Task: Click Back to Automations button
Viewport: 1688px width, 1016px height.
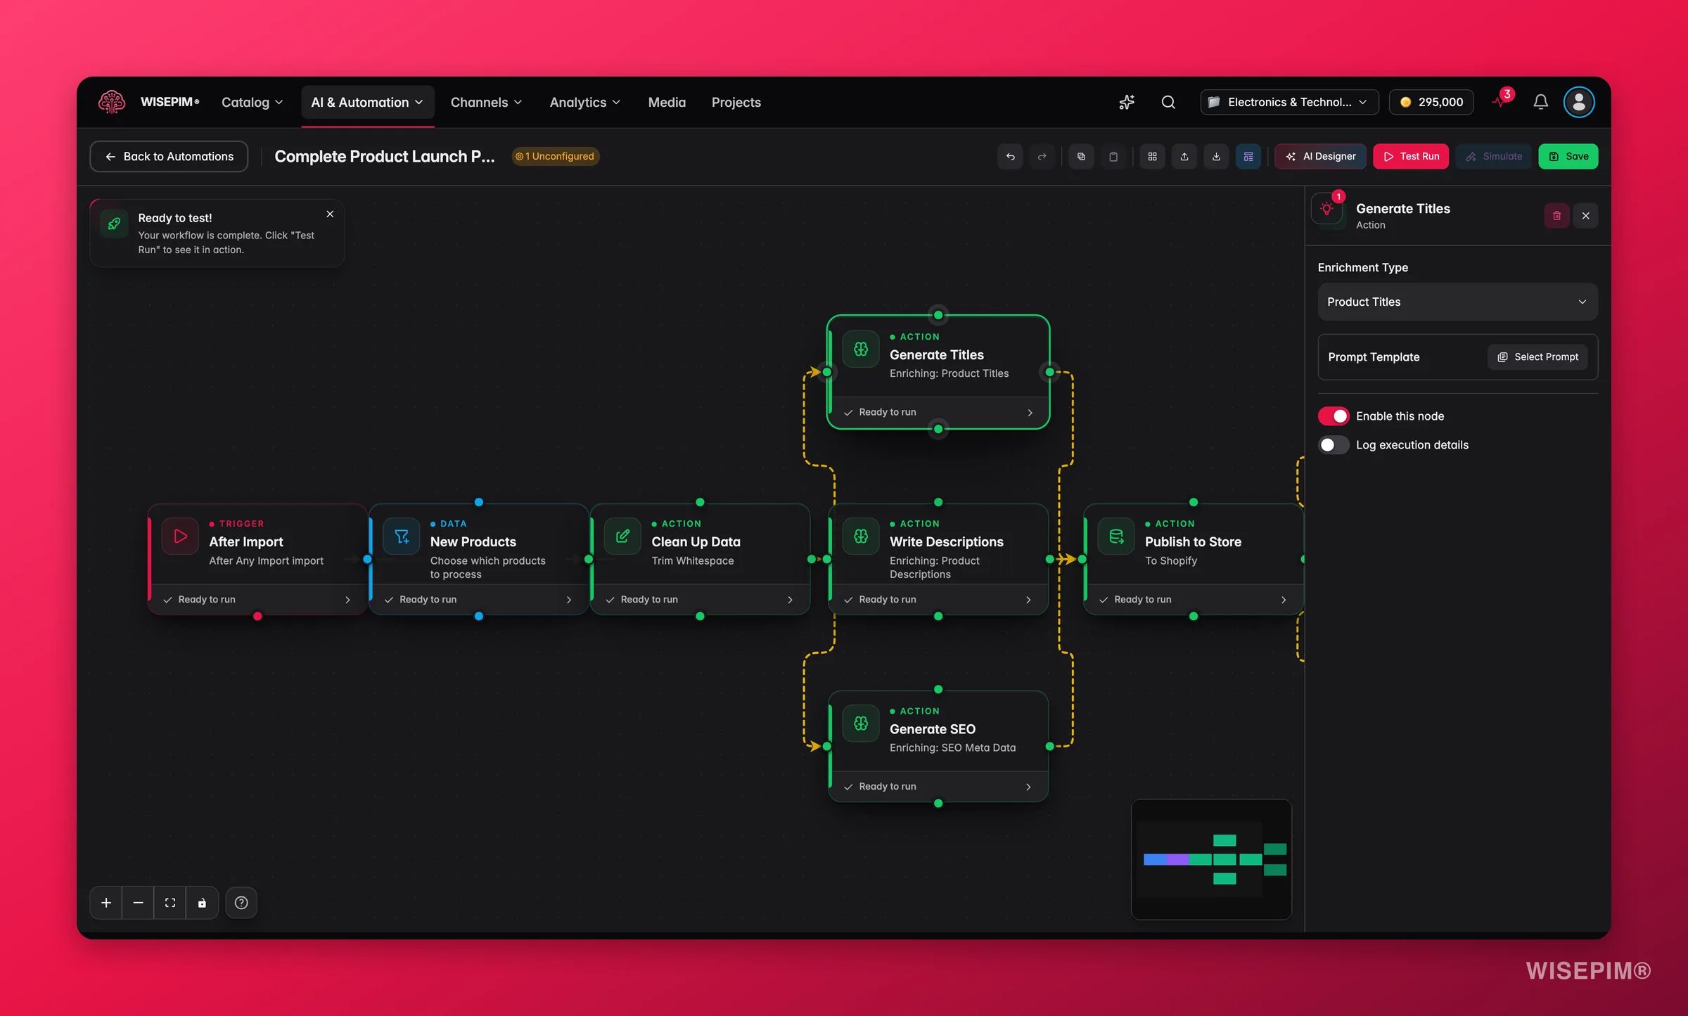Action: point(169,156)
